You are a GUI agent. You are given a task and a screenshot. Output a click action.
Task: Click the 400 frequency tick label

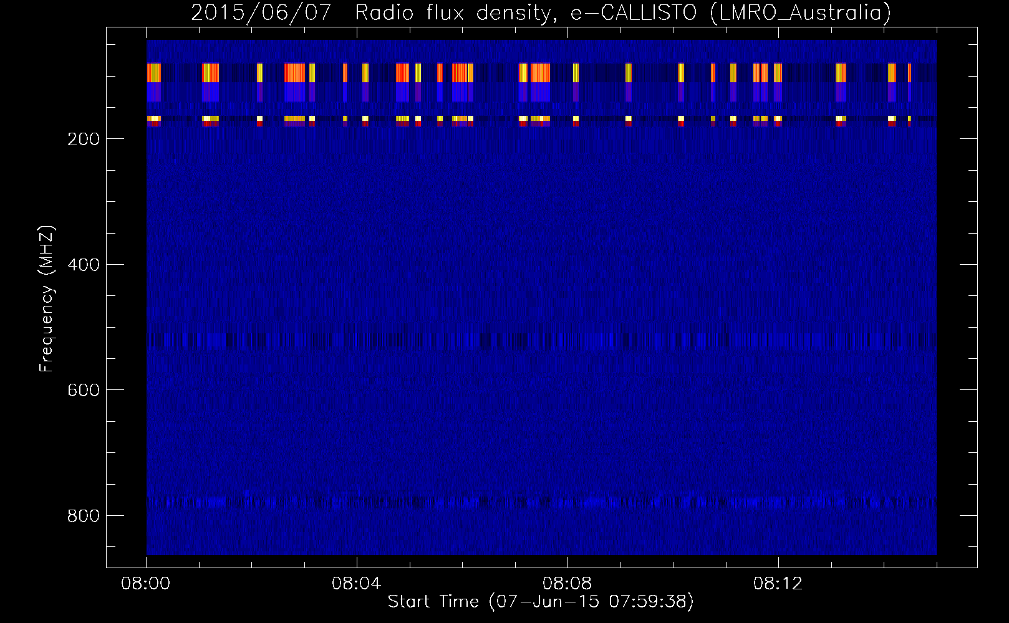[x=83, y=265]
